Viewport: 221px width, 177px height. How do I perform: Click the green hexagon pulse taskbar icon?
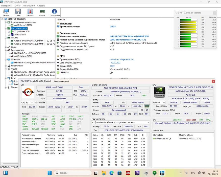point(155,173)
